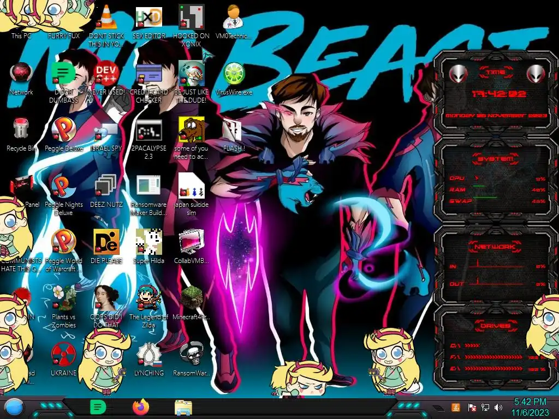
Task: Open the FLASH ! desktop icon
Action: pyautogui.click(x=234, y=130)
